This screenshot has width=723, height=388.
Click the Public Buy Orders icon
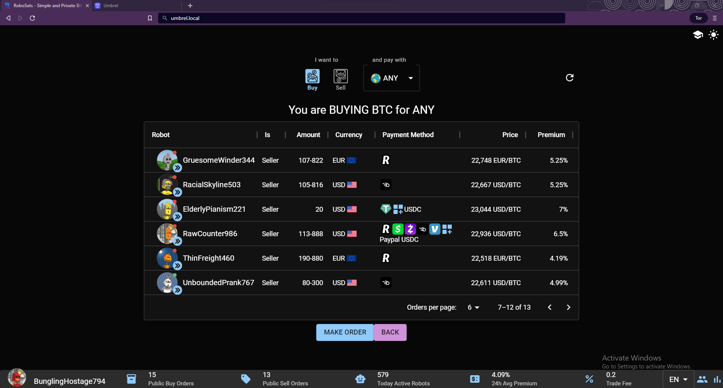pyautogui.click(x=131, y=379)
